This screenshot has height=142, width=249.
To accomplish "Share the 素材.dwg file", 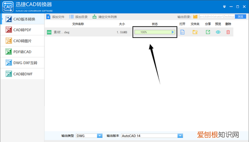I will click(208, 32).
